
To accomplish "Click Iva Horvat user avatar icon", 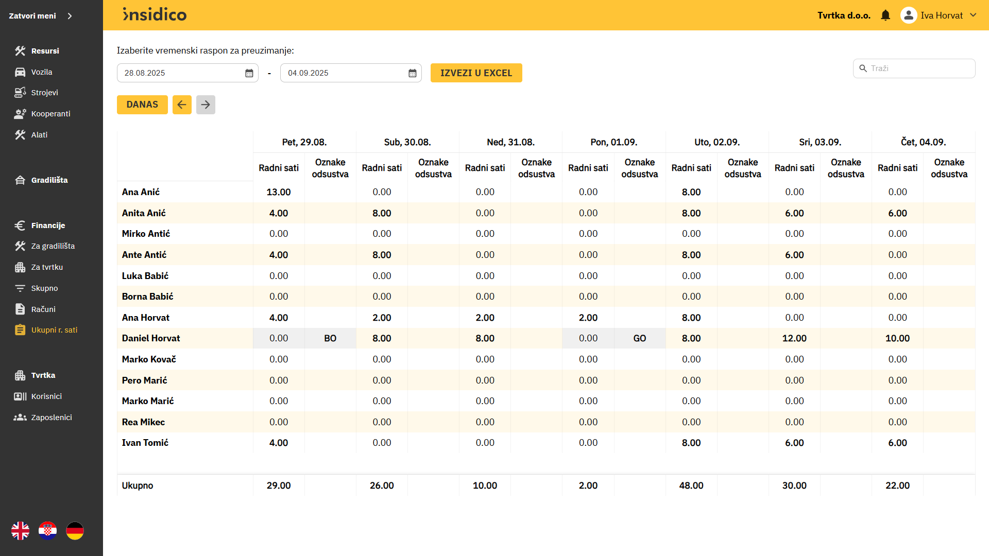I will tap(909, 15).
